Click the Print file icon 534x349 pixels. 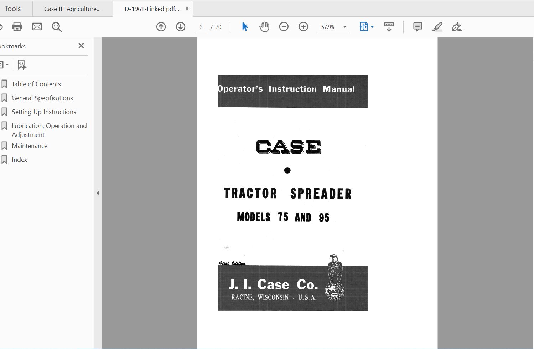point(17,27)
